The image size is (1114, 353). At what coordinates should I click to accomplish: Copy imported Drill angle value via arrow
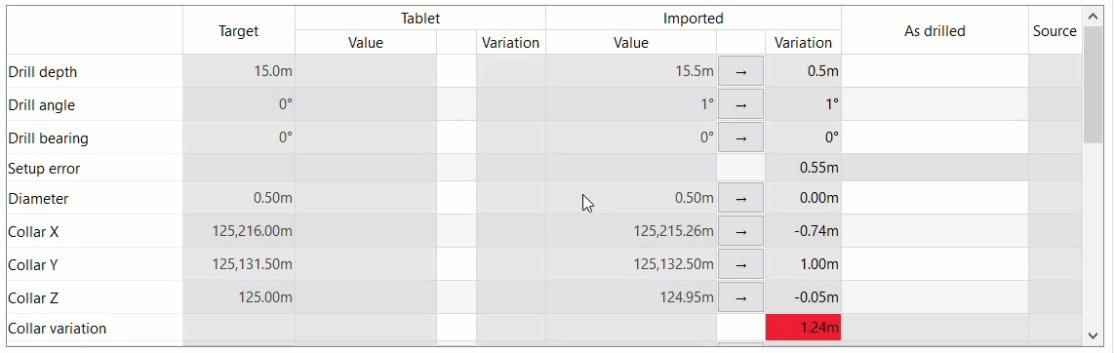[741, 103]
